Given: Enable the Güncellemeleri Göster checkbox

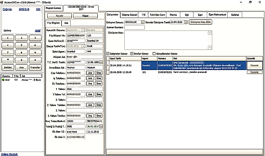Looking at the screenshot, I should 154,53.
